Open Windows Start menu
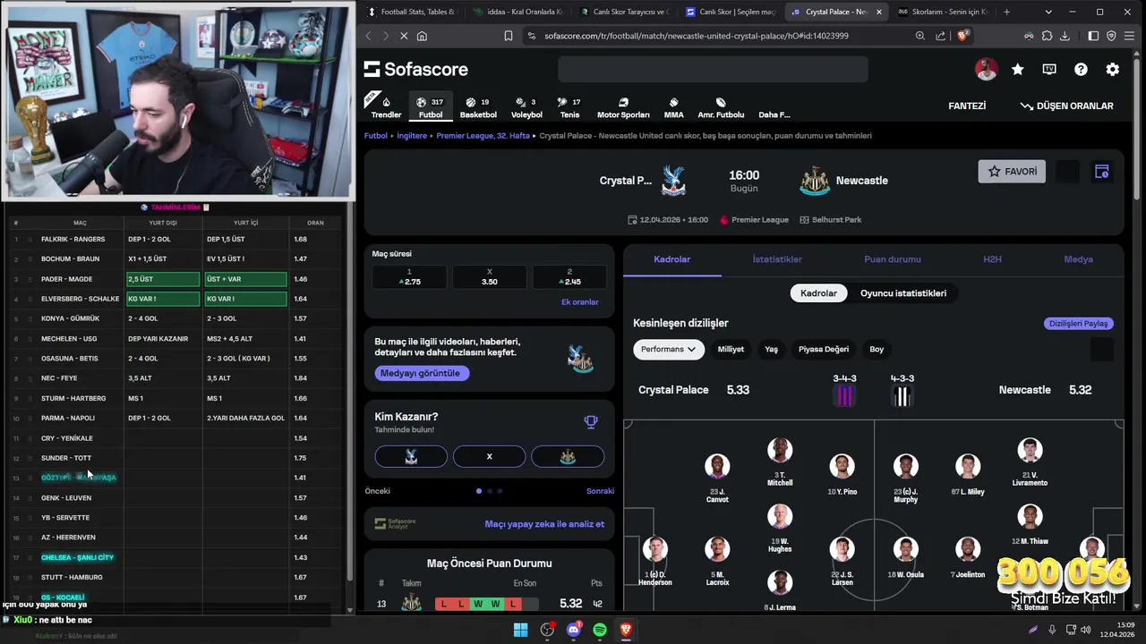 [x=520, y=630]
